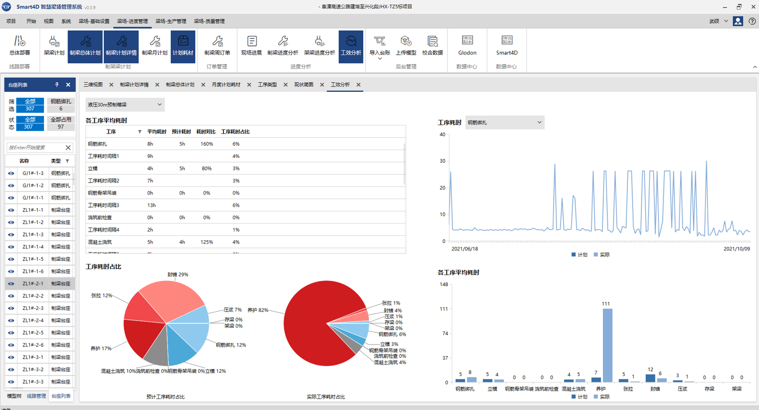Toggle eye icon for ZL1#-3-1
The image size is (759, 410).
pos(11,357)
